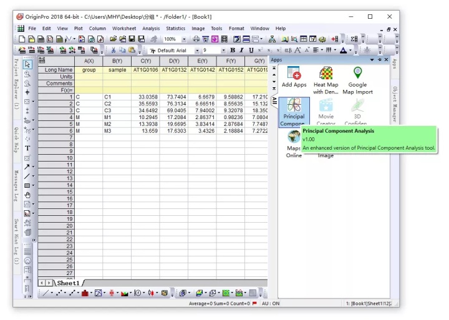
Task: Open the Add Apps icon
Action: 294,77
